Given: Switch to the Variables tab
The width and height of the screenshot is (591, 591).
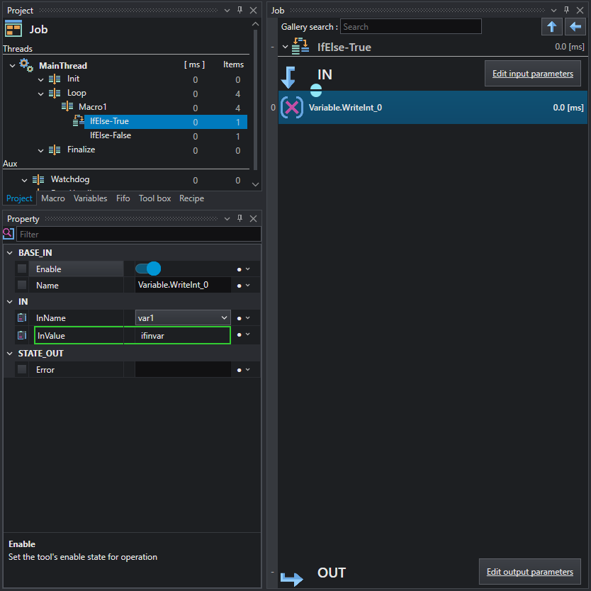Looking at the screenshot, I should coord(91,198).
